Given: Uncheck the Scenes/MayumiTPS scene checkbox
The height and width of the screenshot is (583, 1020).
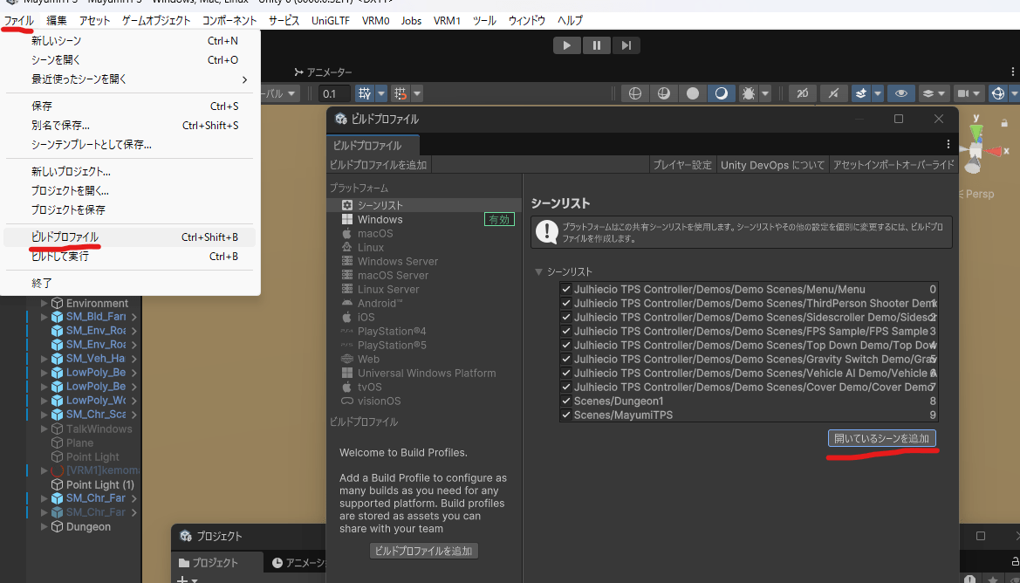Looking at the screenshot, I should [x=566, y=415].
